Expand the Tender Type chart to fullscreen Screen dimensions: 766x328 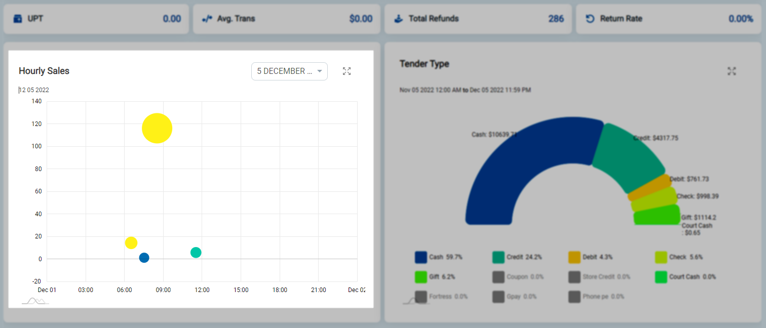coord(732,71)
